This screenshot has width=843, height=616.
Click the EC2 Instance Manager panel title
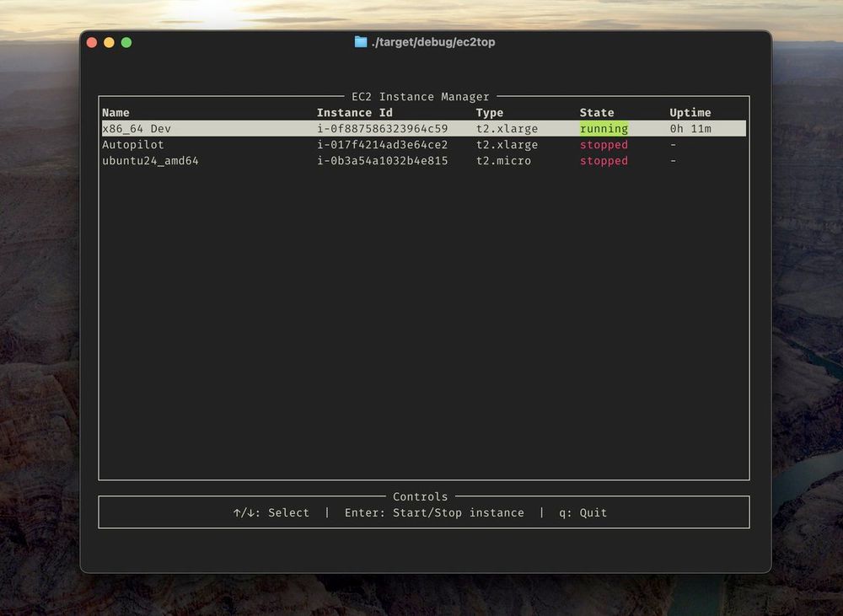[x=421, y=97]
